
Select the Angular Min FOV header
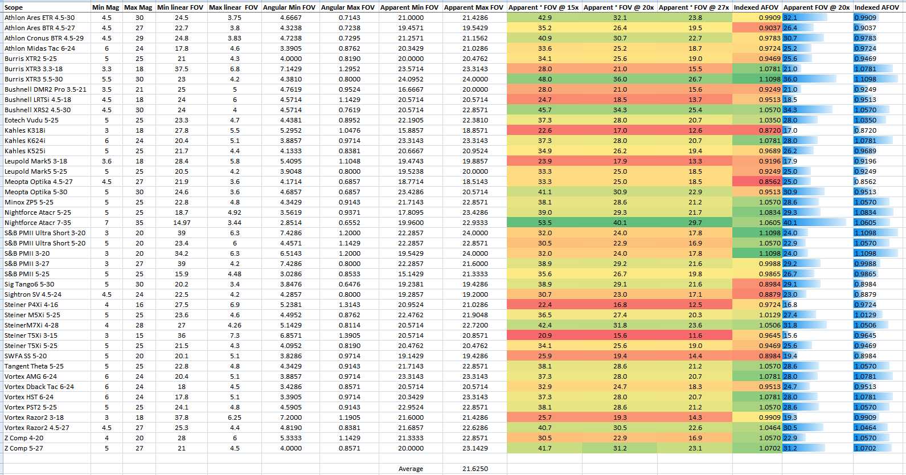(289, 7)
